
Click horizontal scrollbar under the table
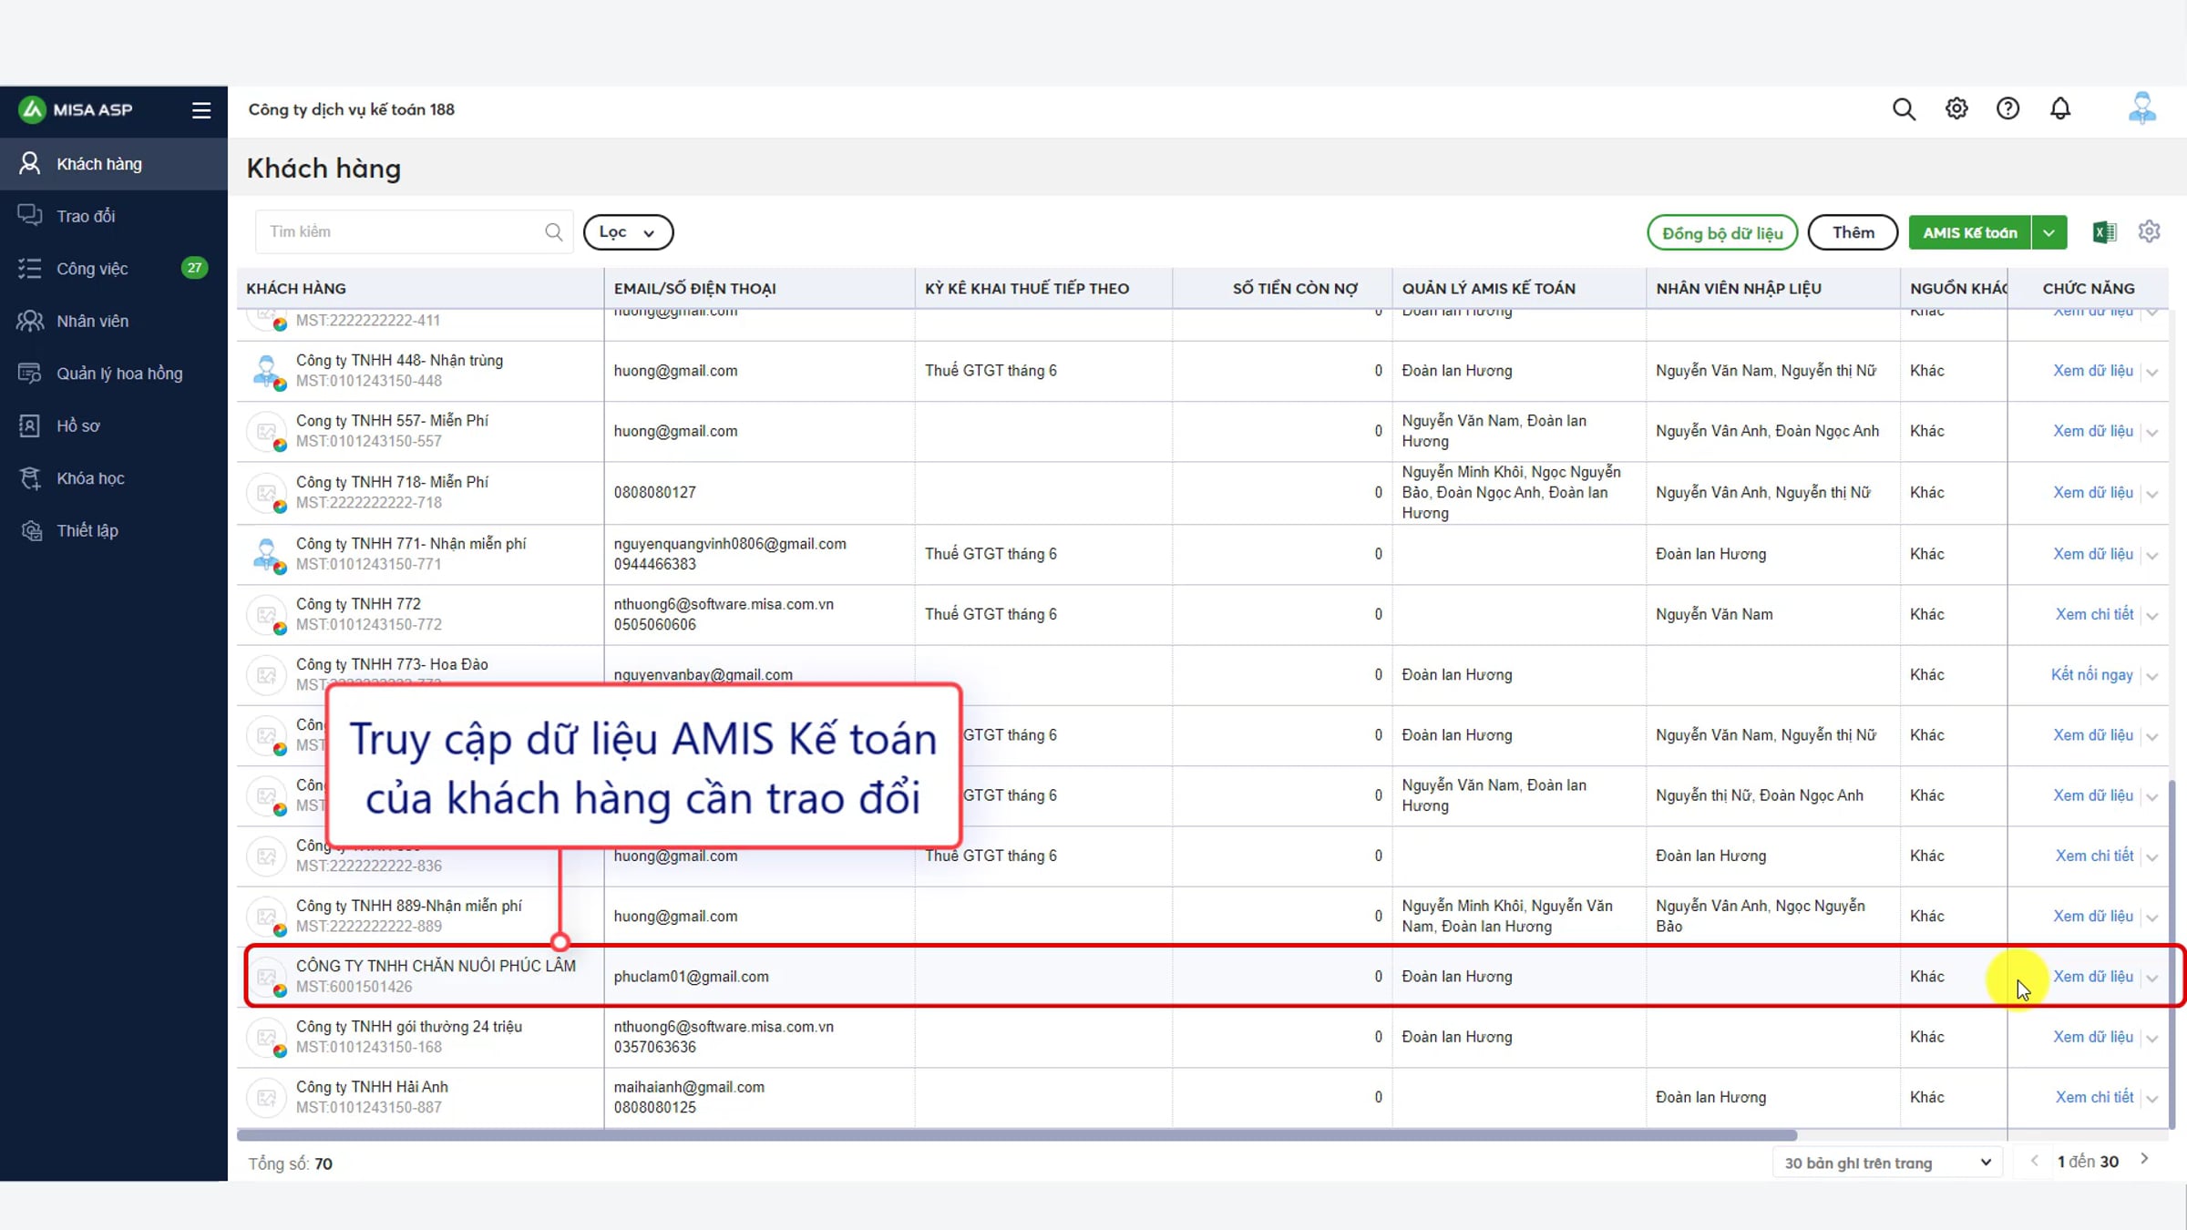coord(1016,1135)
